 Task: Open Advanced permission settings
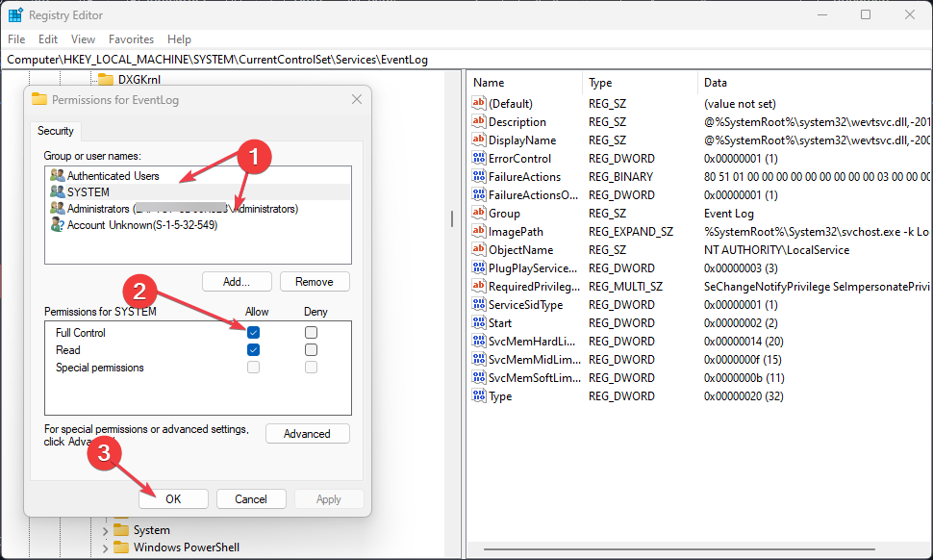[307, 434]
